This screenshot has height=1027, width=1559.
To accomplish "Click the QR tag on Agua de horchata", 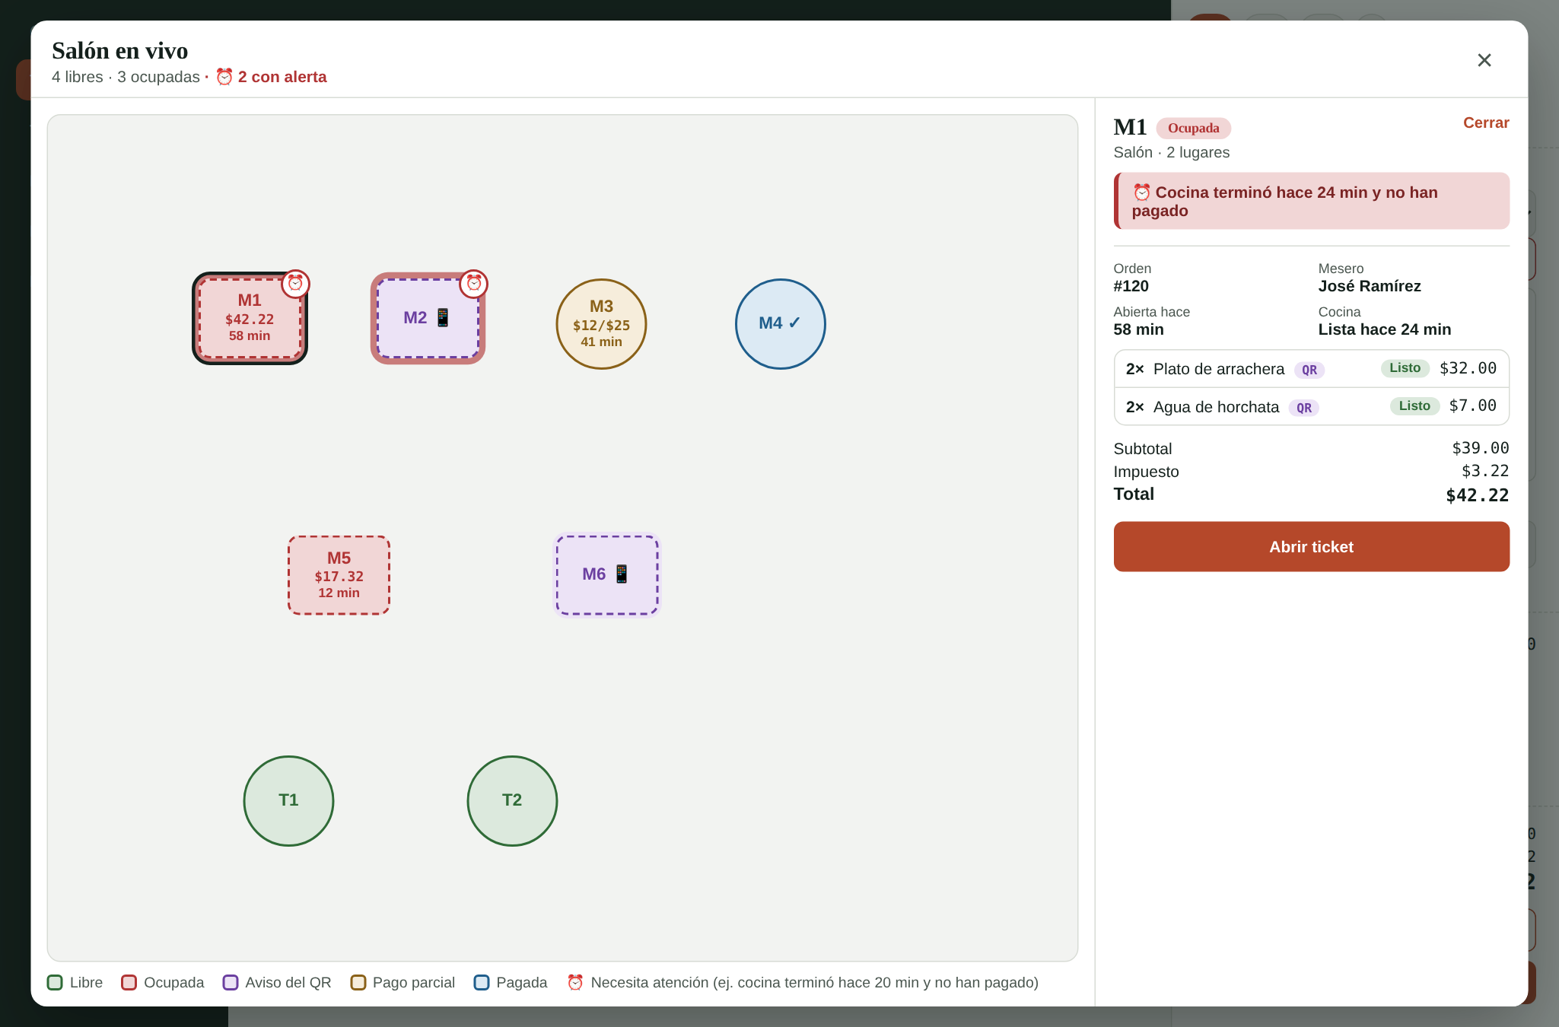I will click(1303, 408).
